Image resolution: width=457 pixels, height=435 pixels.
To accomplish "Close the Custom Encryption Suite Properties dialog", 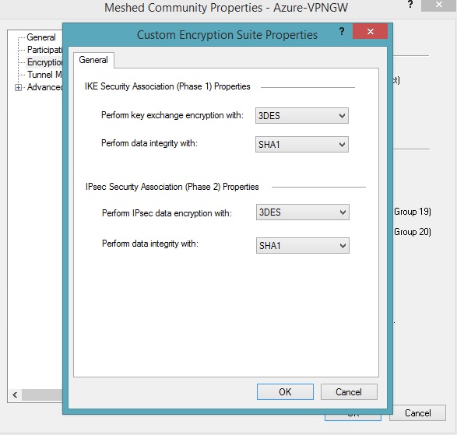I will pyautogui.click(x=370, y=31).
